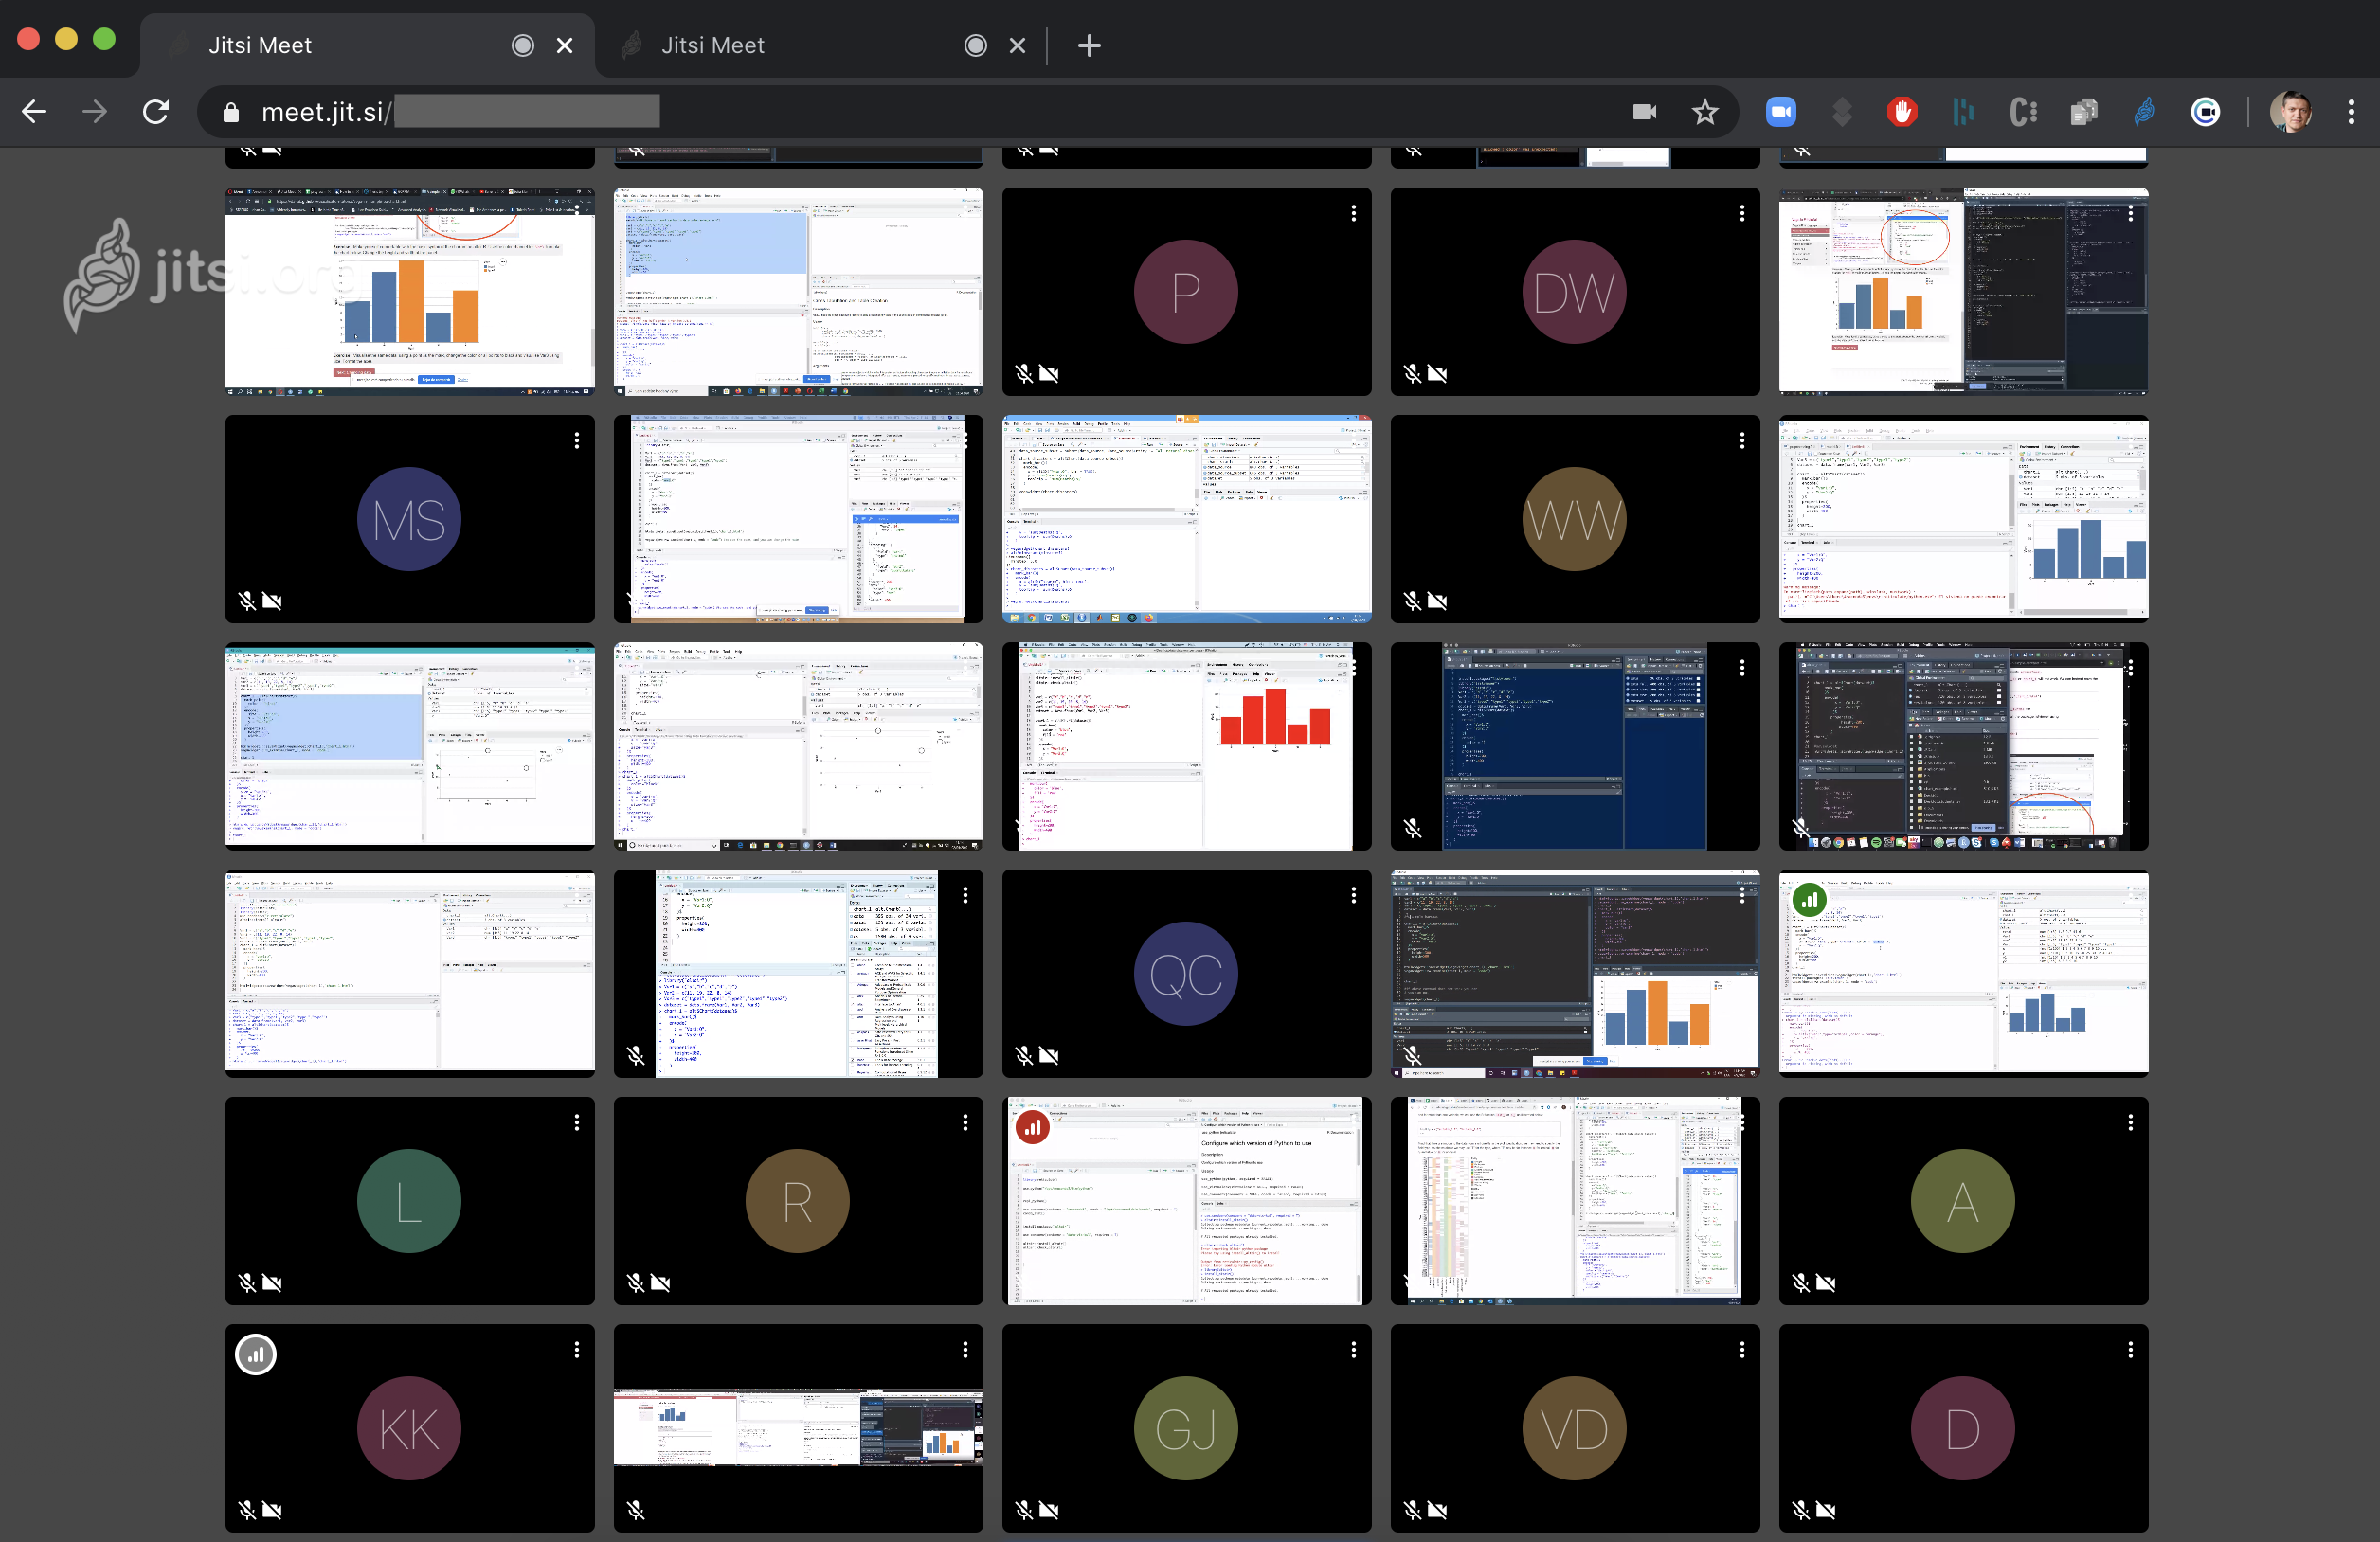The height and width of the screenshot is (1542, 2380).
Task: Select participant P avatar tile
Action: coord(1186,291)
